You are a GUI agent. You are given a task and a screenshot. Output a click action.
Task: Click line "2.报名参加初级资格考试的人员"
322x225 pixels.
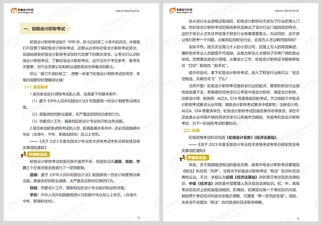[85, 128]
